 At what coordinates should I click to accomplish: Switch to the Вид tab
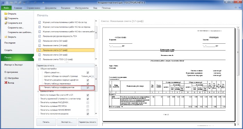[x=95, y=8]
